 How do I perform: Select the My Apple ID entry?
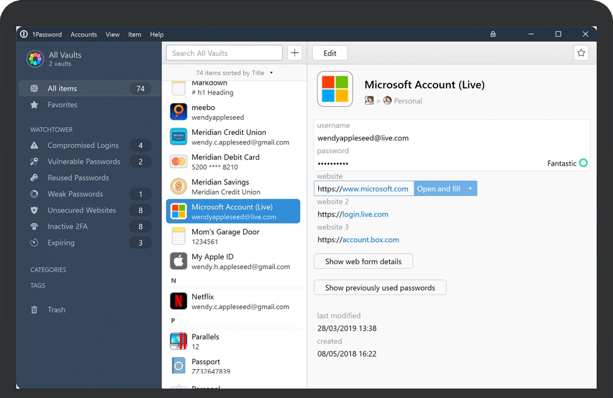[x=233, y=261]
